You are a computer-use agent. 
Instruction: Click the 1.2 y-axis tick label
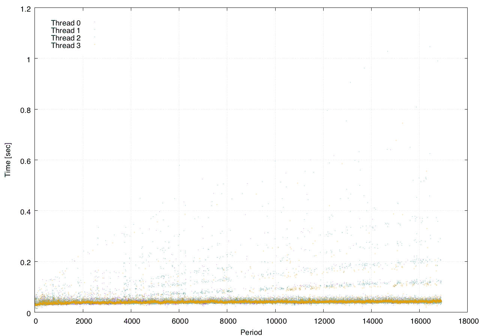click(x=25, y=8)
